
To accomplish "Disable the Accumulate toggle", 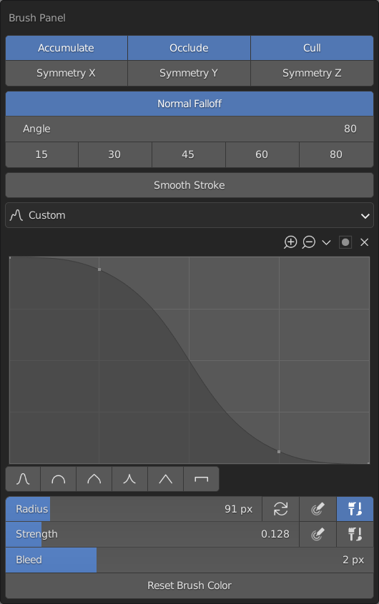I will (x=67, y=48).
